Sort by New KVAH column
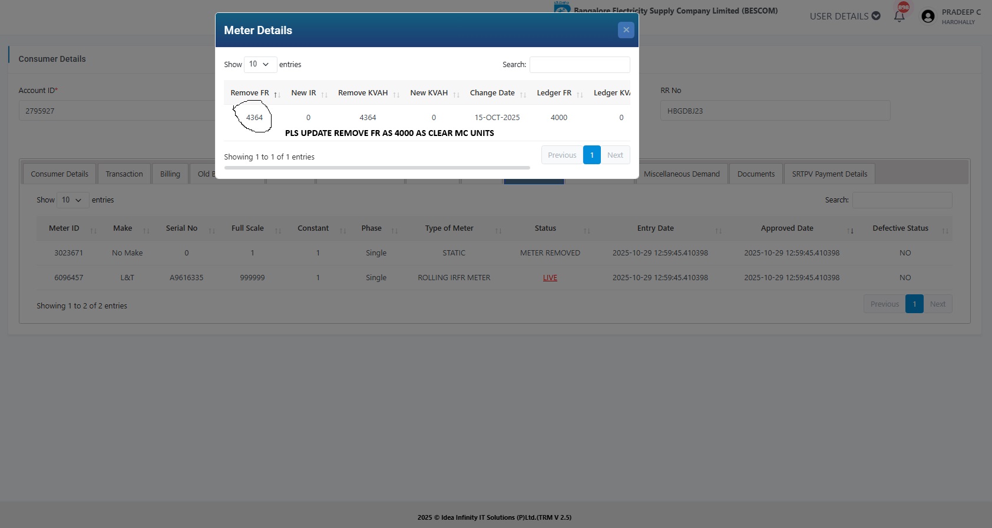This screenshot has height=528, width=992. pos(434,93)
